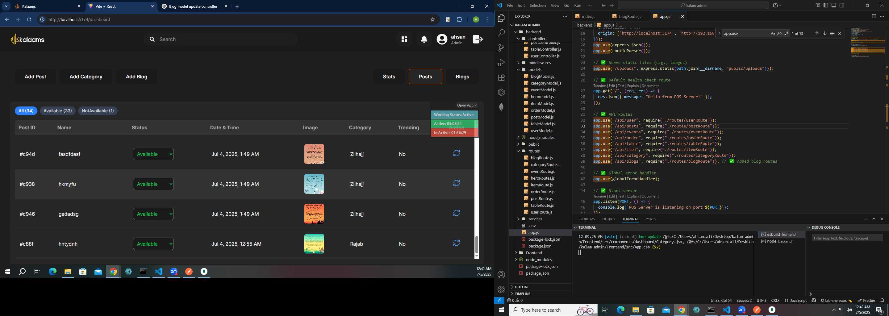Open the PROBLEMS panel tab
The width and height of the screenshot is (889, 316).
pyautogui.click(x=586, y=219)
